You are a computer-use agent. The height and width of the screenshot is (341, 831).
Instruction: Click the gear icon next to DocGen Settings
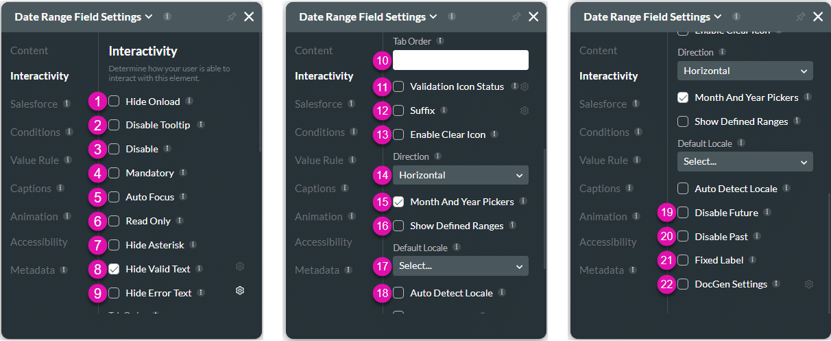(809, 284)
